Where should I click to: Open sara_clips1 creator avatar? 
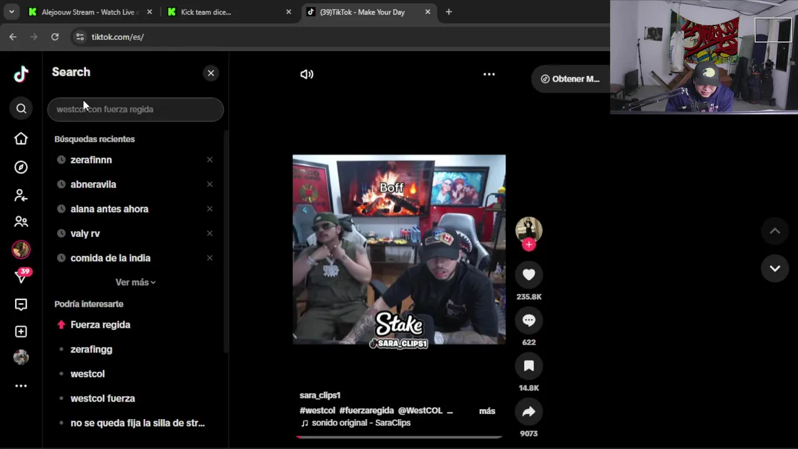coord(529,229)
